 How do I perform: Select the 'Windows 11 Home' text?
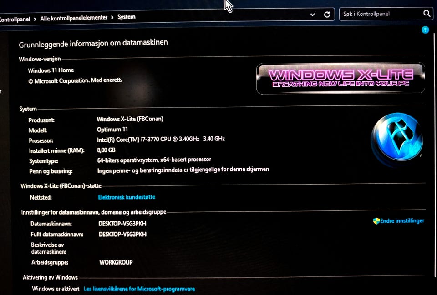(51, 70)
